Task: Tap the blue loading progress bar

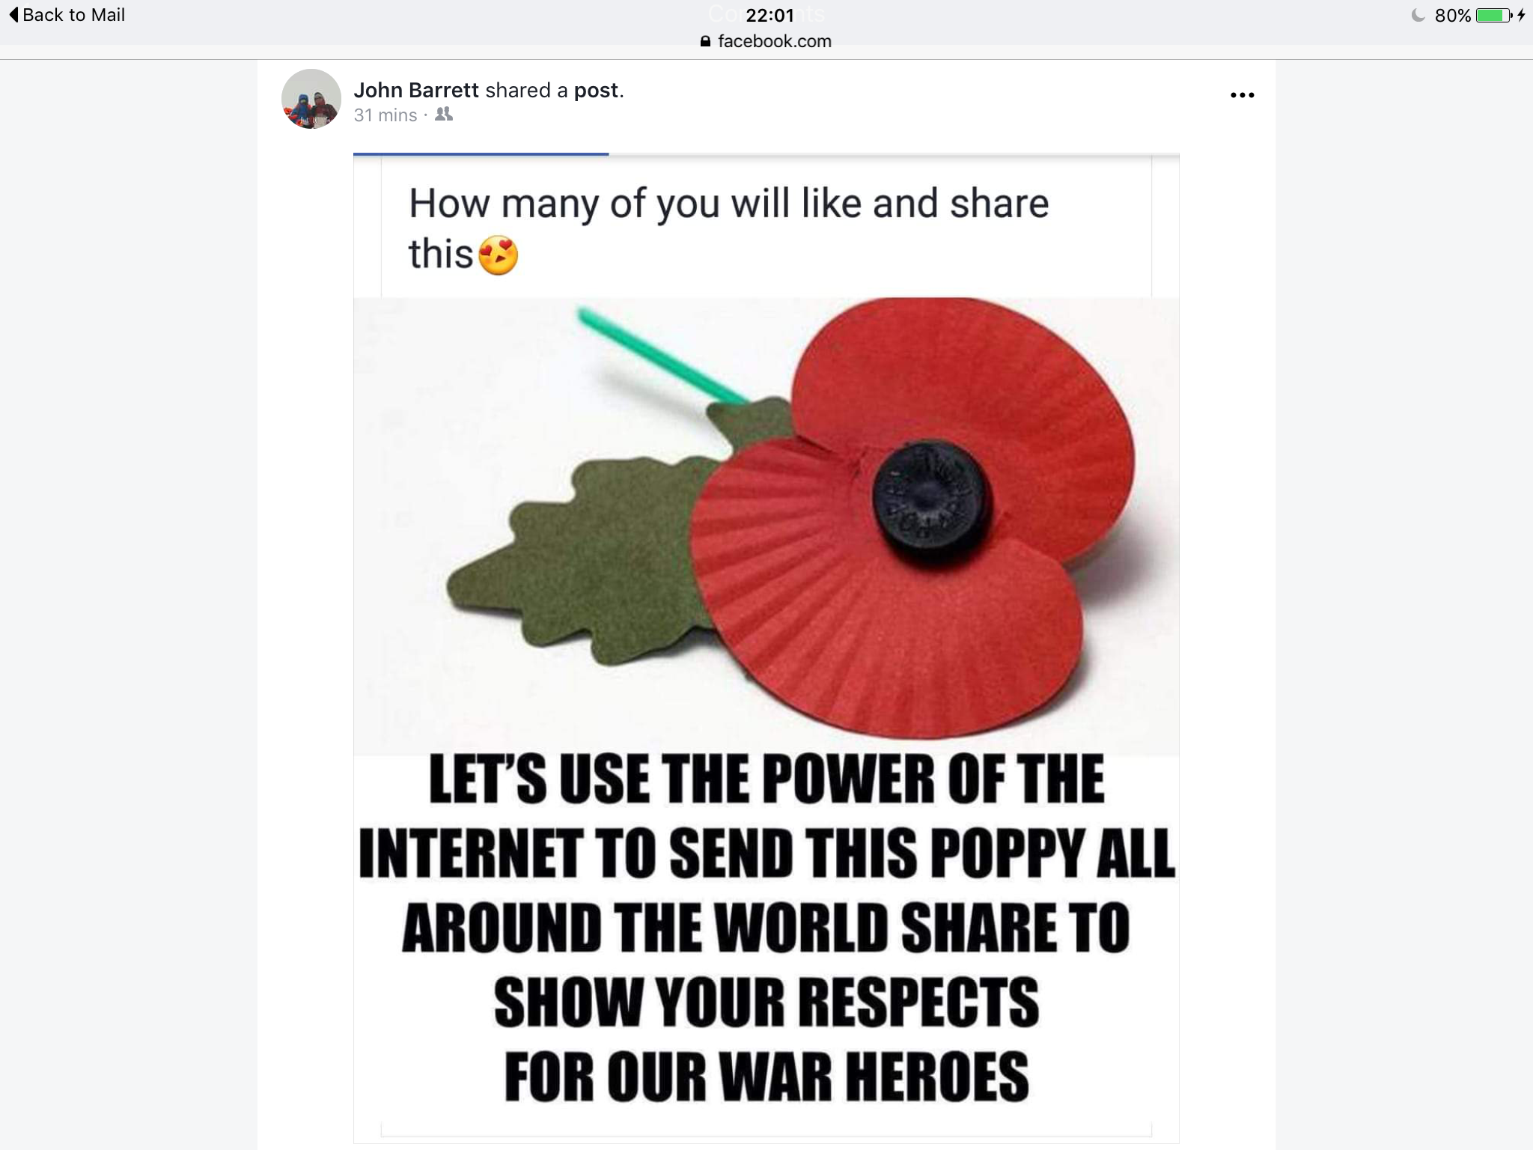Action: click(481, 153)
